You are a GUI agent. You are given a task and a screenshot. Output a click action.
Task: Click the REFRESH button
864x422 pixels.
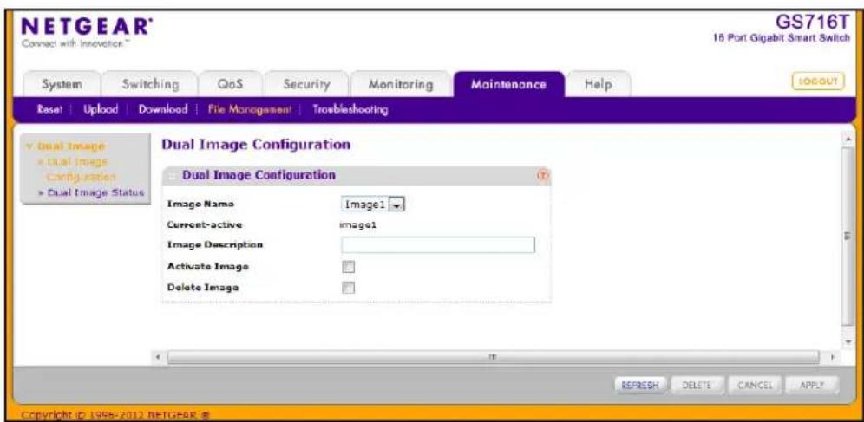pyautogui.click(x=641, y=386)
